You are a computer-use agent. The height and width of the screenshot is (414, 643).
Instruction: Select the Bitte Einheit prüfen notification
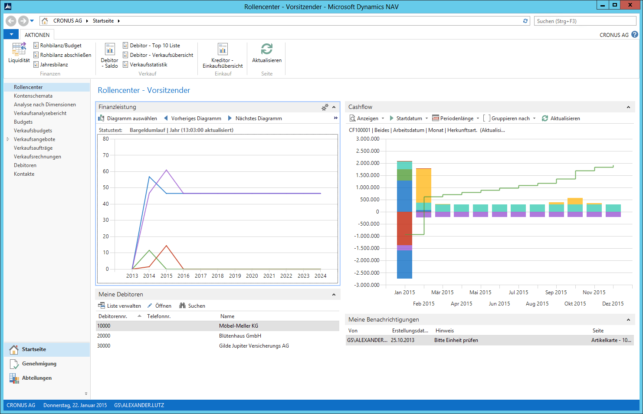489,340
